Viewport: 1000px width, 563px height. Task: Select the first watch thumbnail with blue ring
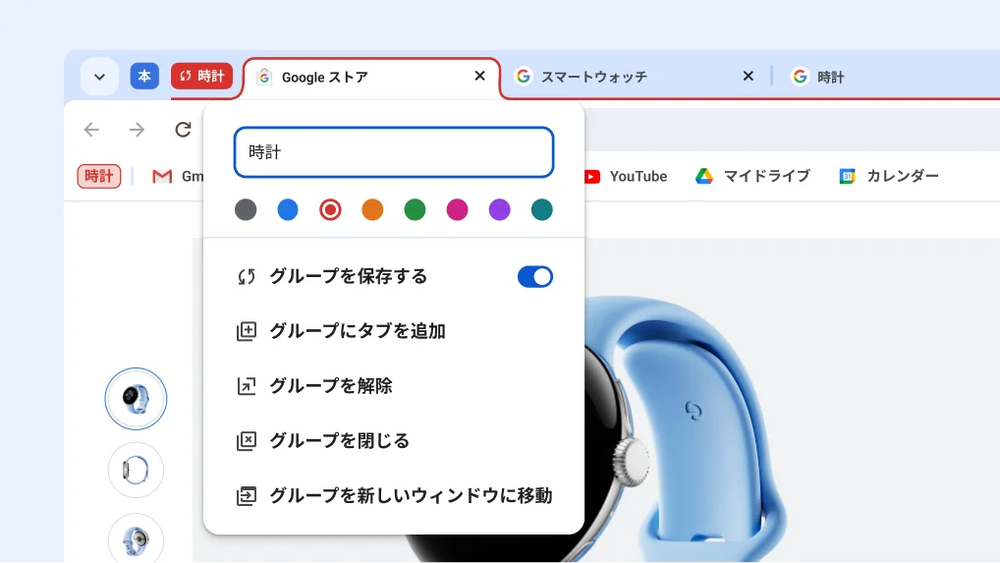click(x=136, y=399)
